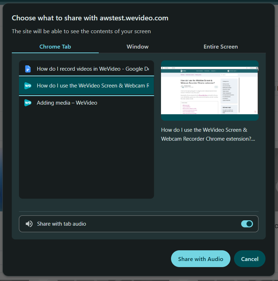Click WeVideo icon beside Screen & Webcam entry
Viewport: 278px width, 281px height.
28,86
